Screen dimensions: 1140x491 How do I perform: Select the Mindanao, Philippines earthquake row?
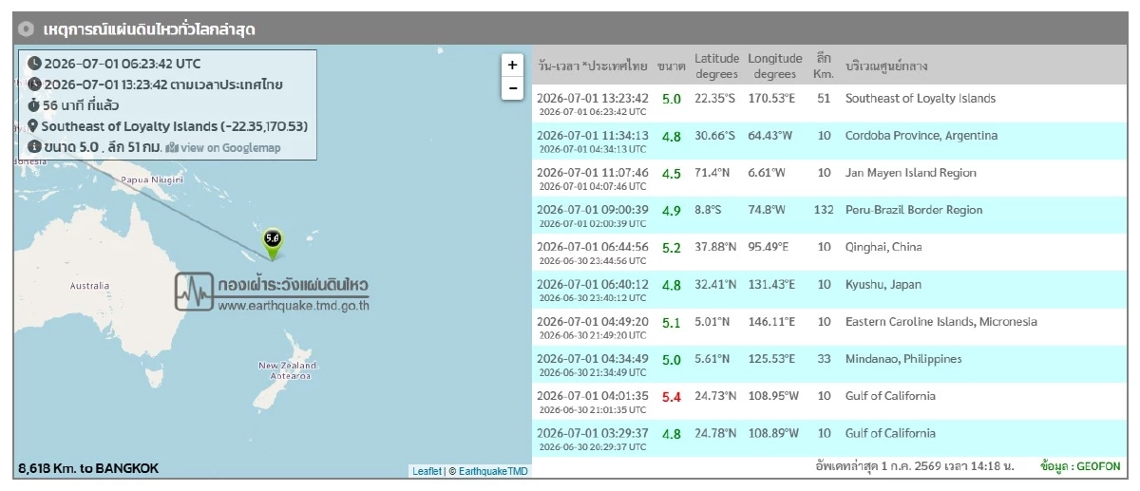click(x=826, y=365)
